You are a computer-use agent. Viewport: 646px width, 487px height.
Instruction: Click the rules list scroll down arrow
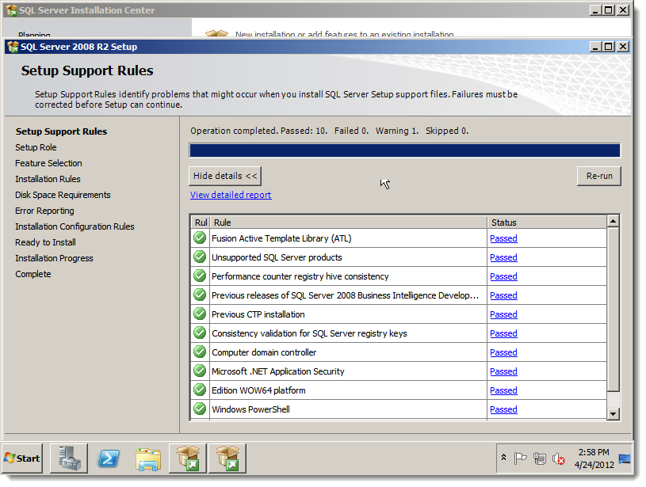tap(613, 413)
